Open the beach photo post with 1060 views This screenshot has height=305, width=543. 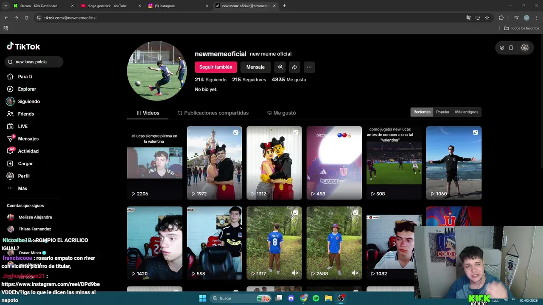pos(454,163)
